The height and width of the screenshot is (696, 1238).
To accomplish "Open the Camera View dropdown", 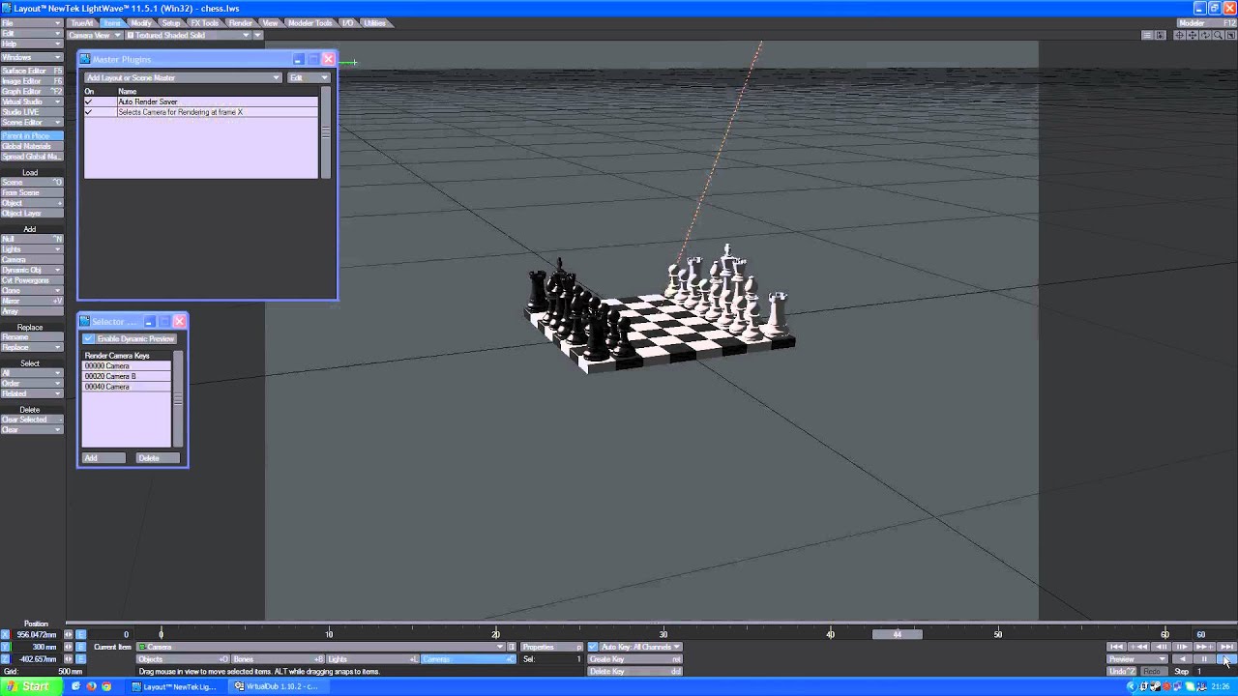I will click(x=94, y=35).
